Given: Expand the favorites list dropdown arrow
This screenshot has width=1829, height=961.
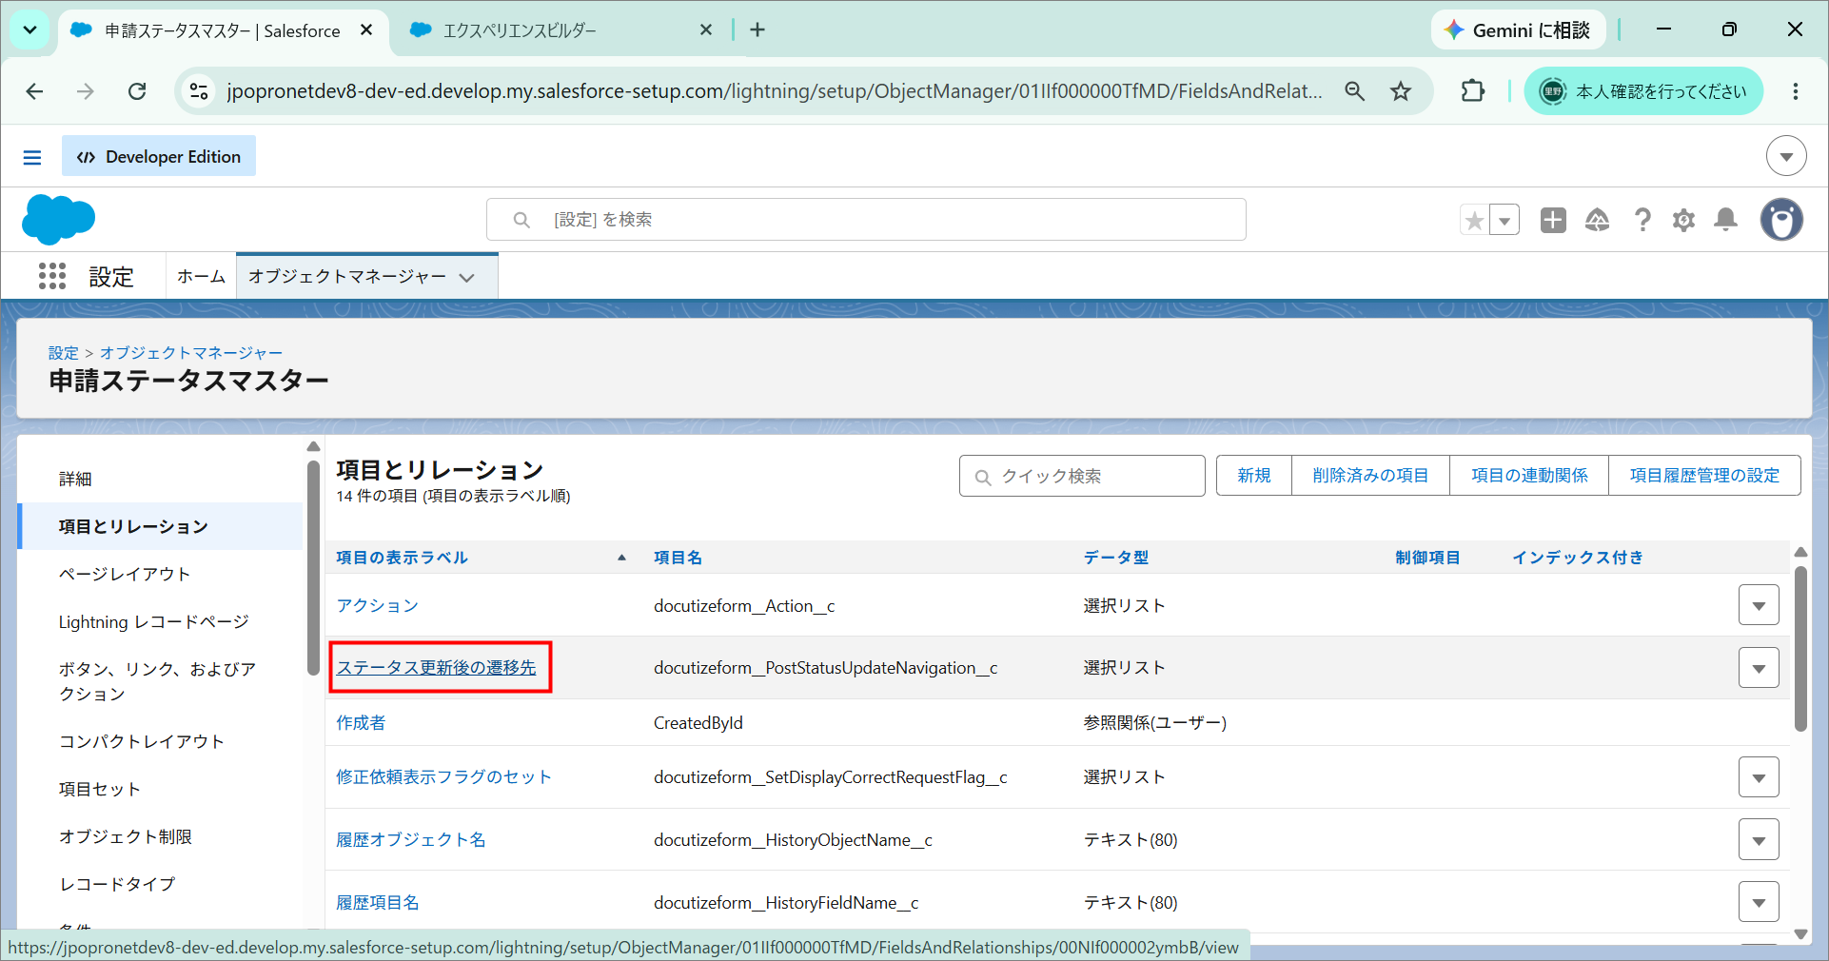Looking at the screenshot, I should (x=1504, y=220).
